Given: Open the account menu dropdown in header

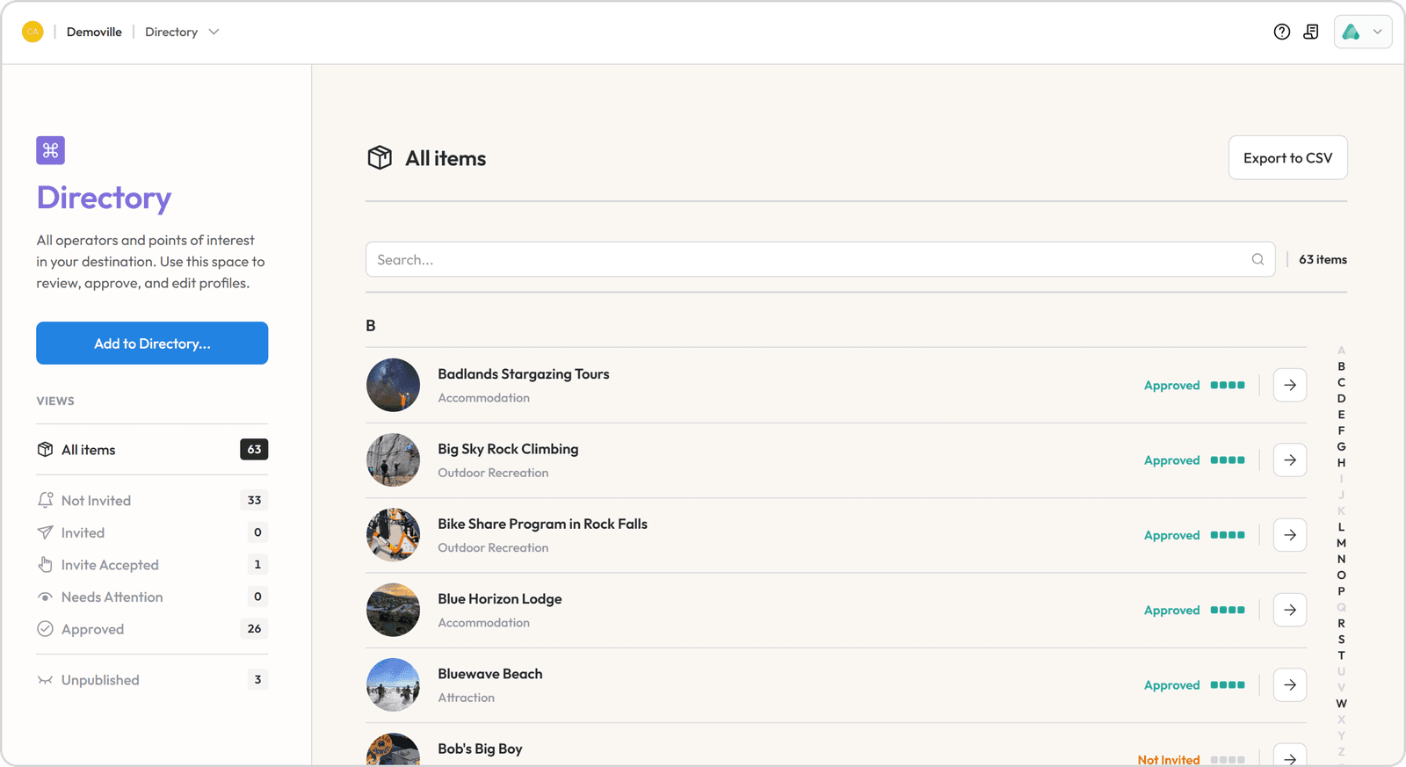Looking at the screenshot, I should 1363,32.
